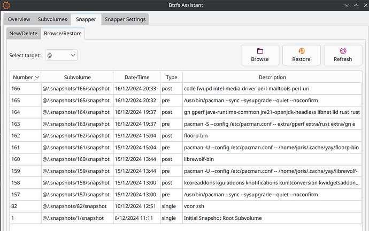This screenshot has width=369, height=231.
Task: Click subvolume @/.snapshots/160/snapshot
Action: point(76,159)
